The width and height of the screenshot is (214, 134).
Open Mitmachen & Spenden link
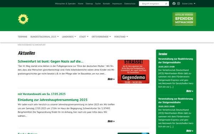[65, 4]
